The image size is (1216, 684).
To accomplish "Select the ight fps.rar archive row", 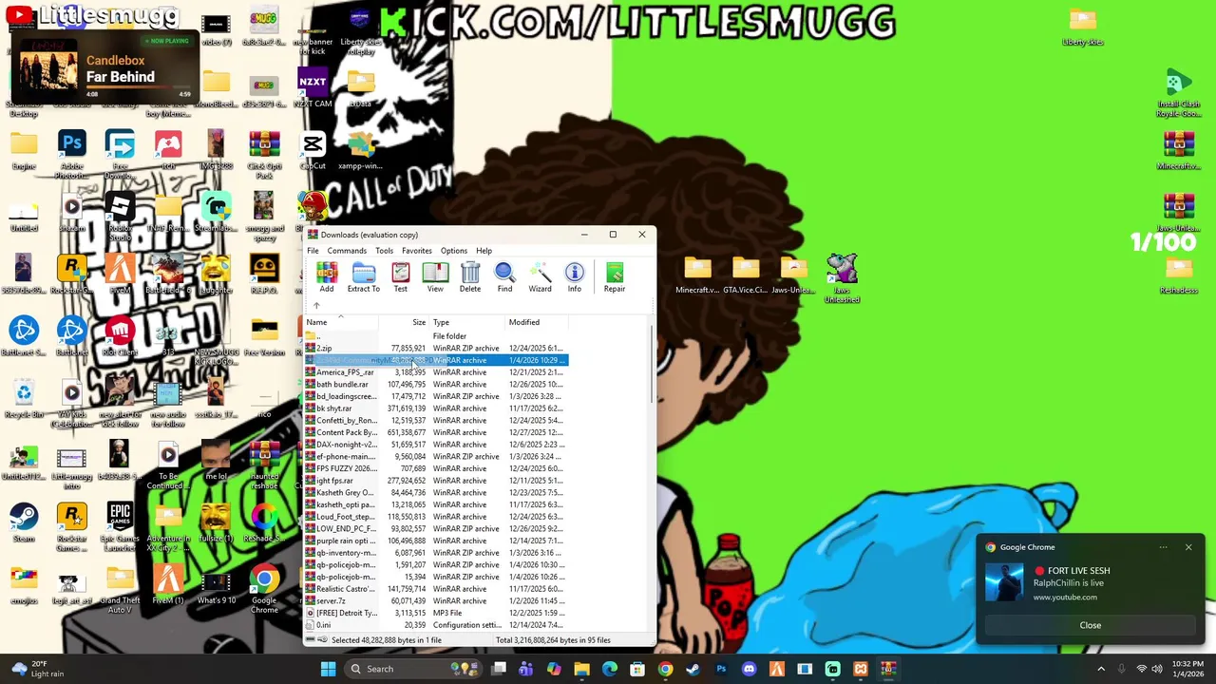I will click(436, 481).
